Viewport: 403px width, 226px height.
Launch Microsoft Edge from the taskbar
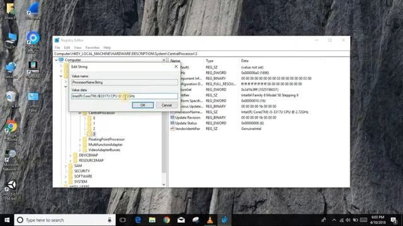(x=138, y=220)
